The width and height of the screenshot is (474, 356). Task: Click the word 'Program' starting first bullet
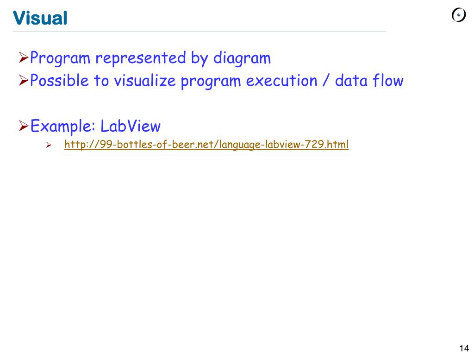(60, 58)
